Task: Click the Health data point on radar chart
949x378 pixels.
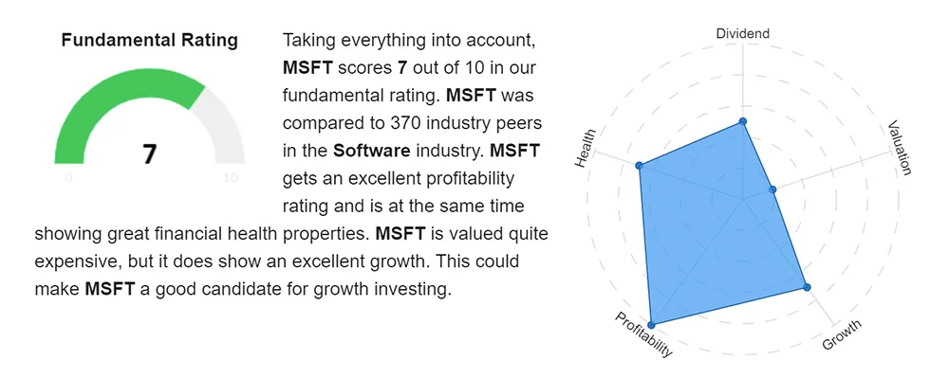Action: pyautogui.click(x=639, y=166)
